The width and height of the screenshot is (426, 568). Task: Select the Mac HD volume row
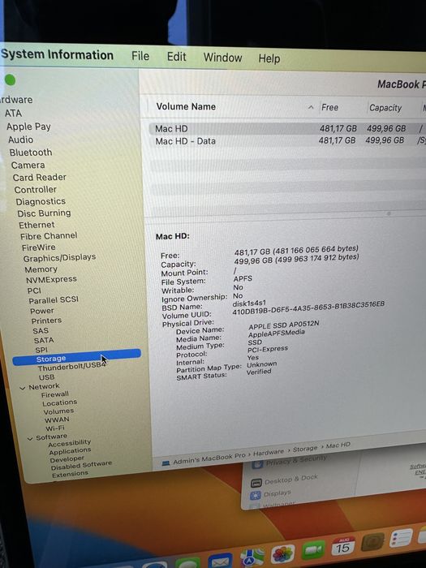(287, 128)
